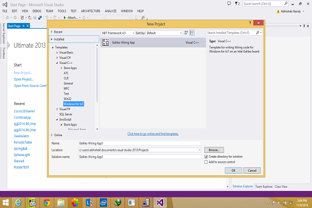The image size is (312, 208).
Task: Click the Open File toolbar icon
Action: 30,18
